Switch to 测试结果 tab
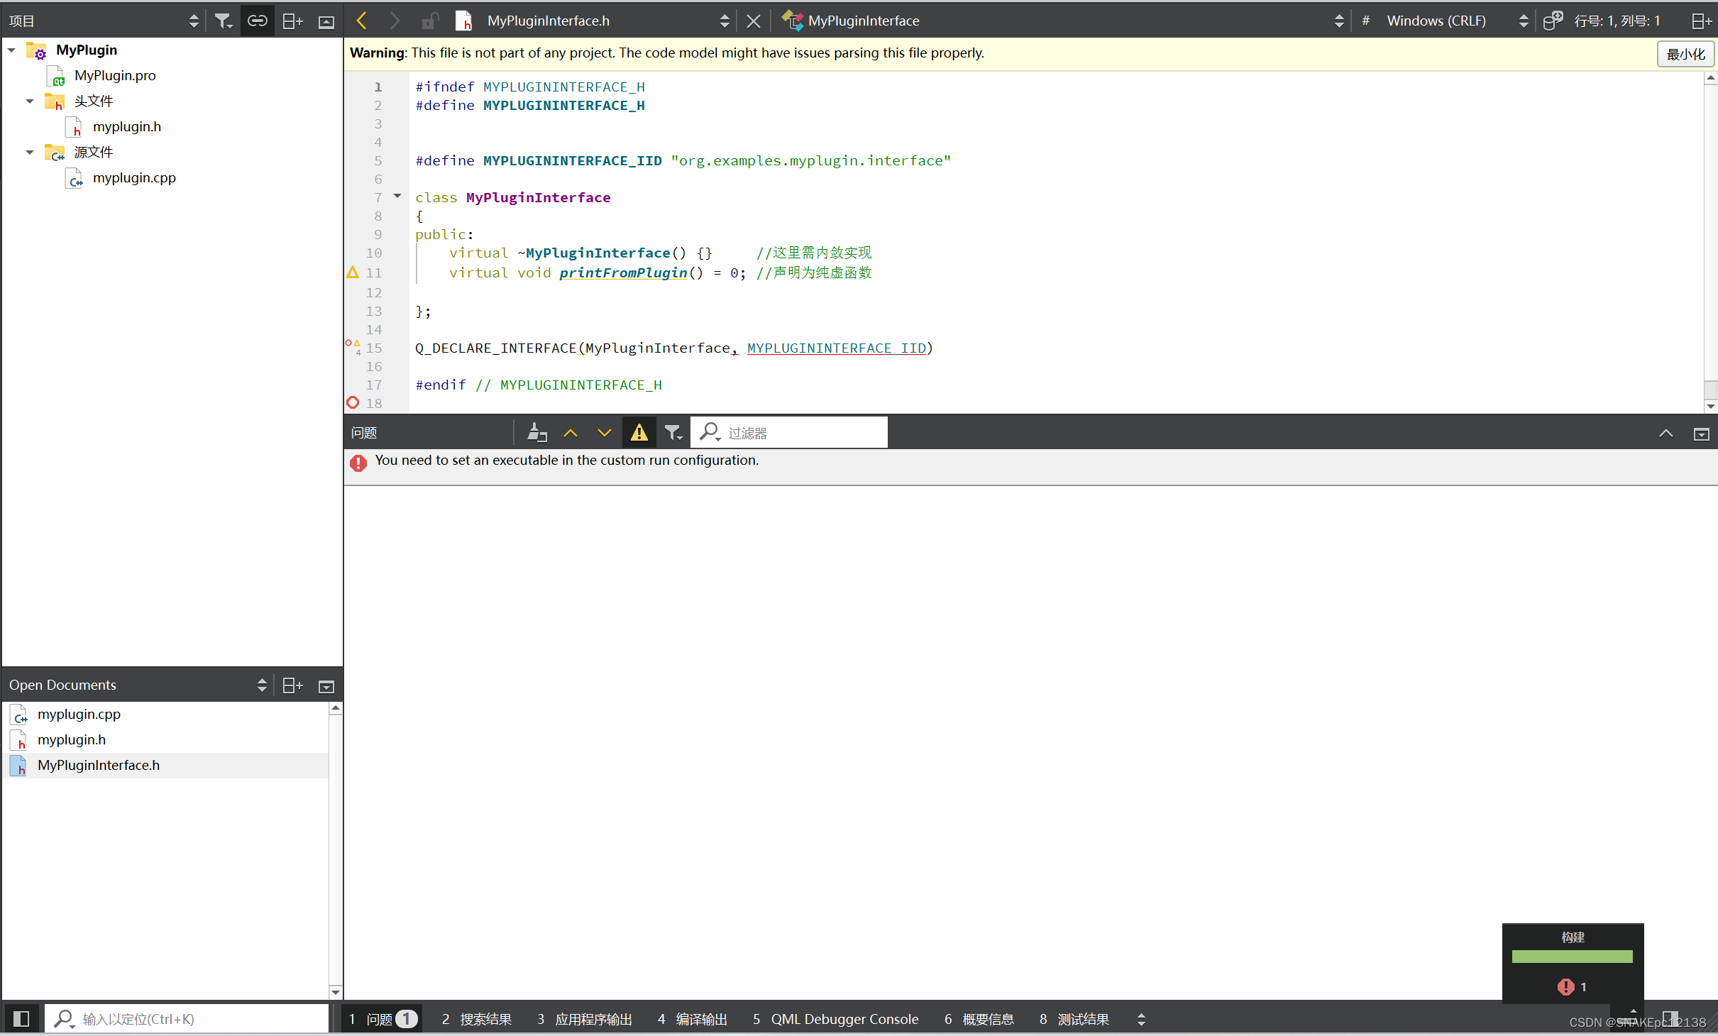 tap(1074, 1019)
